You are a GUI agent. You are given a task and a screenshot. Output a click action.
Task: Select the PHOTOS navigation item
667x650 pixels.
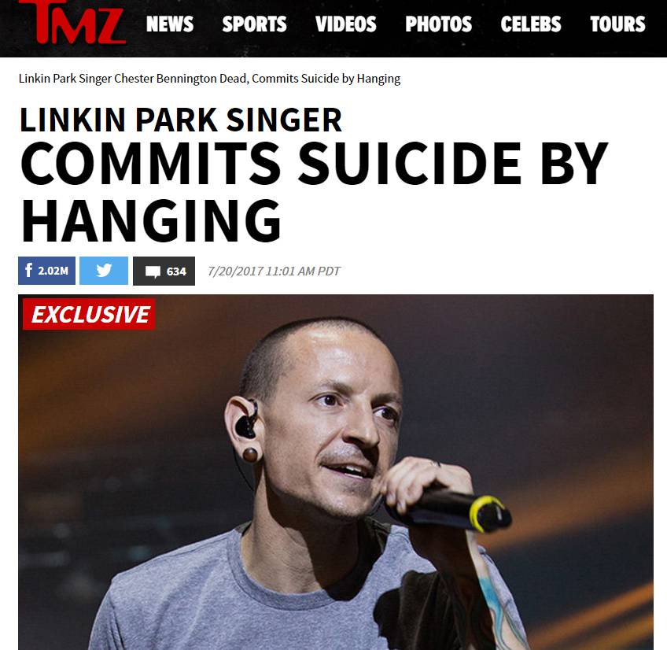pyautogui.click(x=439, y=24)
